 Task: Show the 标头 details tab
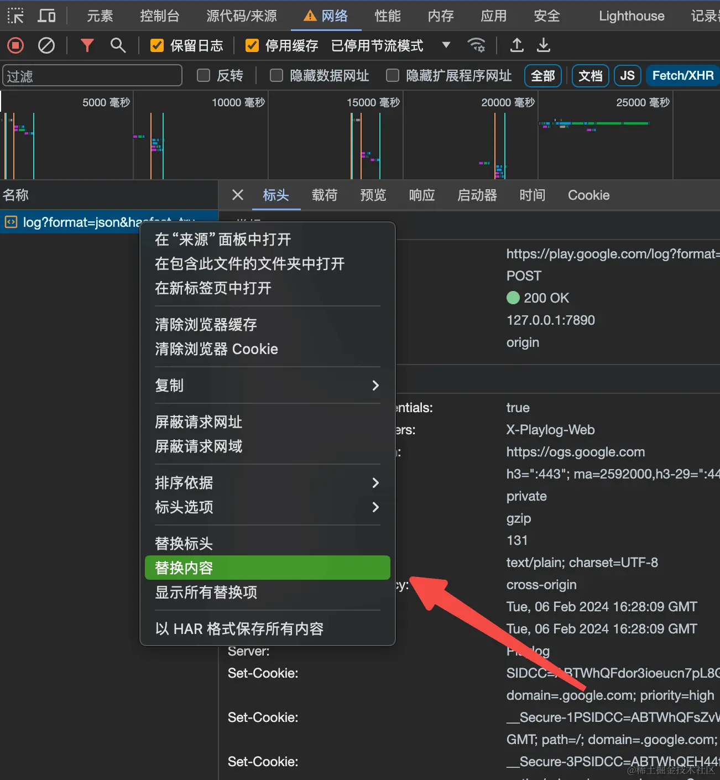point(276,195)
